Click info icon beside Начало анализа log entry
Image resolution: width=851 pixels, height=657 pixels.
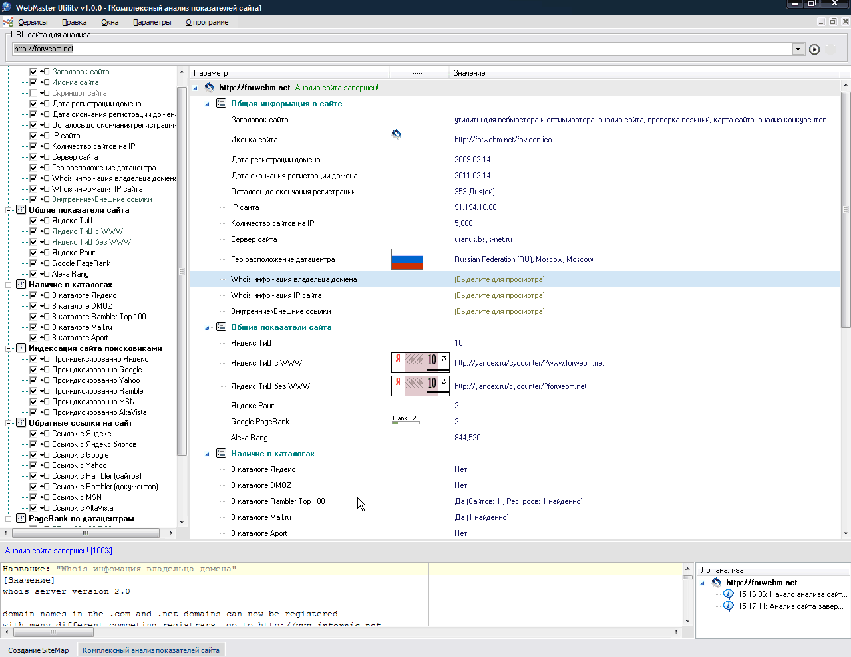[x=729, y=594]
